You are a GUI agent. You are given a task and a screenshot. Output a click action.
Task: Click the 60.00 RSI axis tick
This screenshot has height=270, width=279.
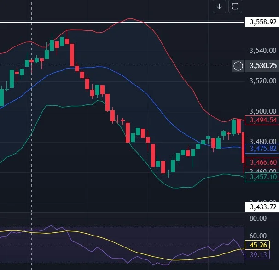258,236
